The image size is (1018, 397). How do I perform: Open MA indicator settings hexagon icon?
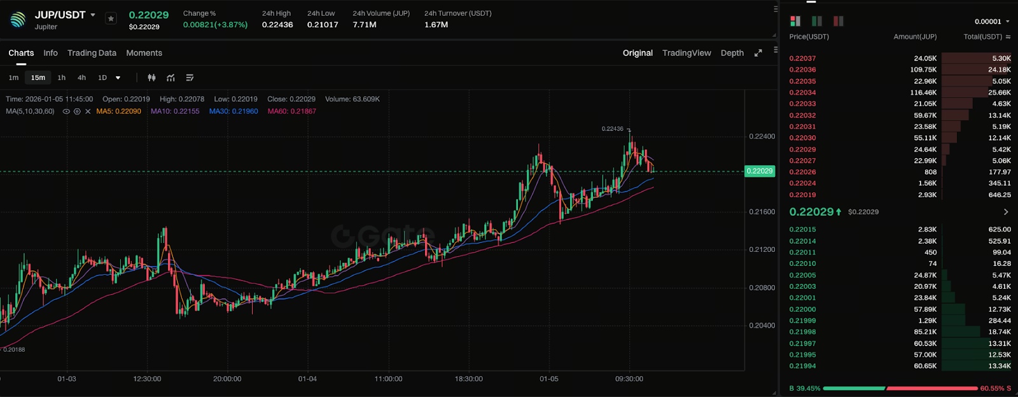(77, 111)
